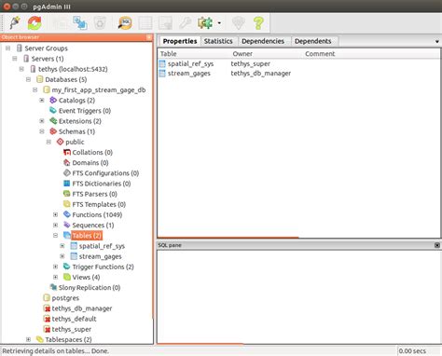
Task: Refresh the selected object with toolbar icon
Action: 35,23
